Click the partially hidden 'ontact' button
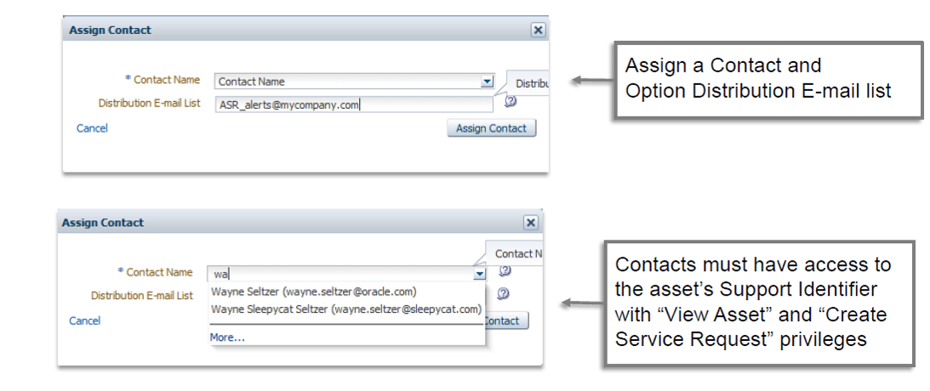 coord(506,320)
